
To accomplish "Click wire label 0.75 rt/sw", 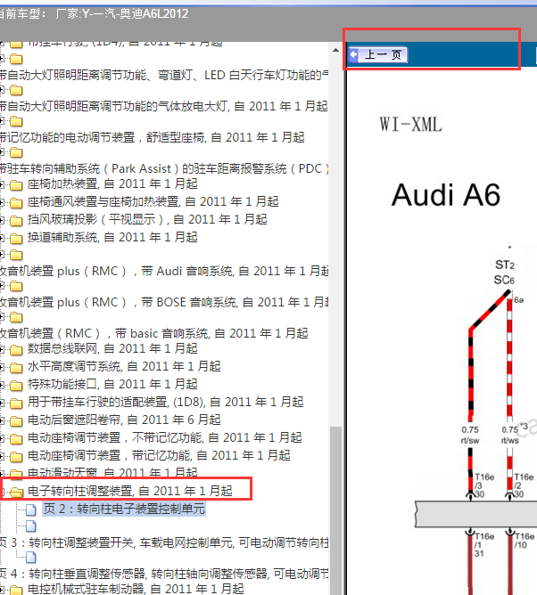I will coord(470,436).
